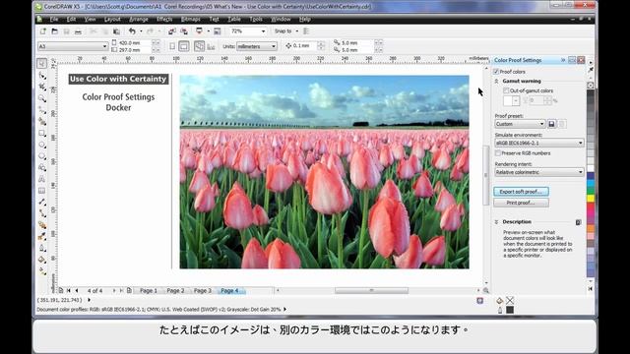Switch to Page 3 tab

pyautogui.click(x=203, y=291)
